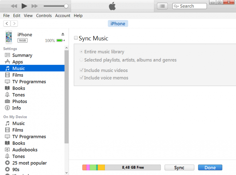The height and width of the screenshot is (175, 236).
Task: Switch to the iPhone tab
Action: click(118, 23)
